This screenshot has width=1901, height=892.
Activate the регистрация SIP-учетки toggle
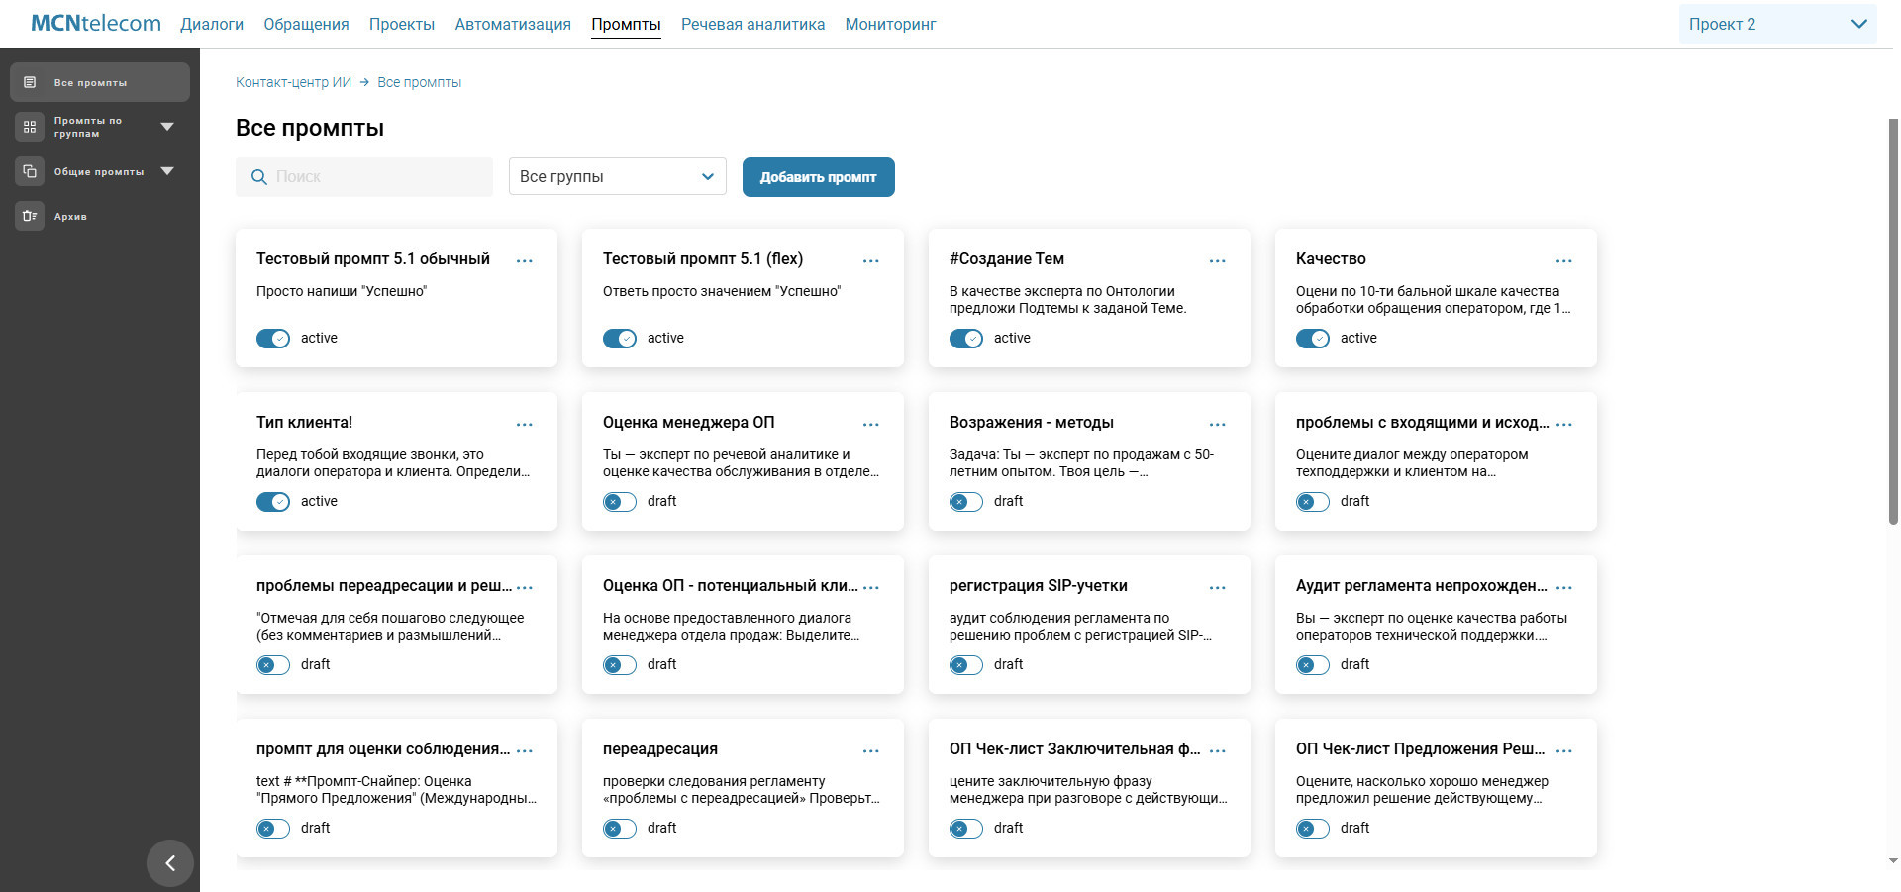(x=966, y=665)
